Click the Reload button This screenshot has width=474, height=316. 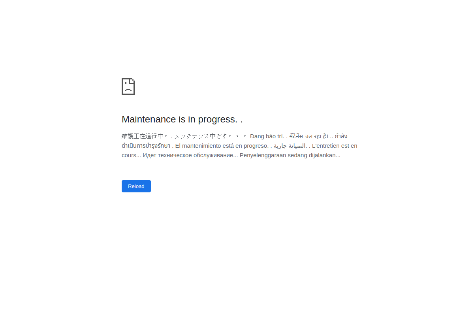click(136, 186)
